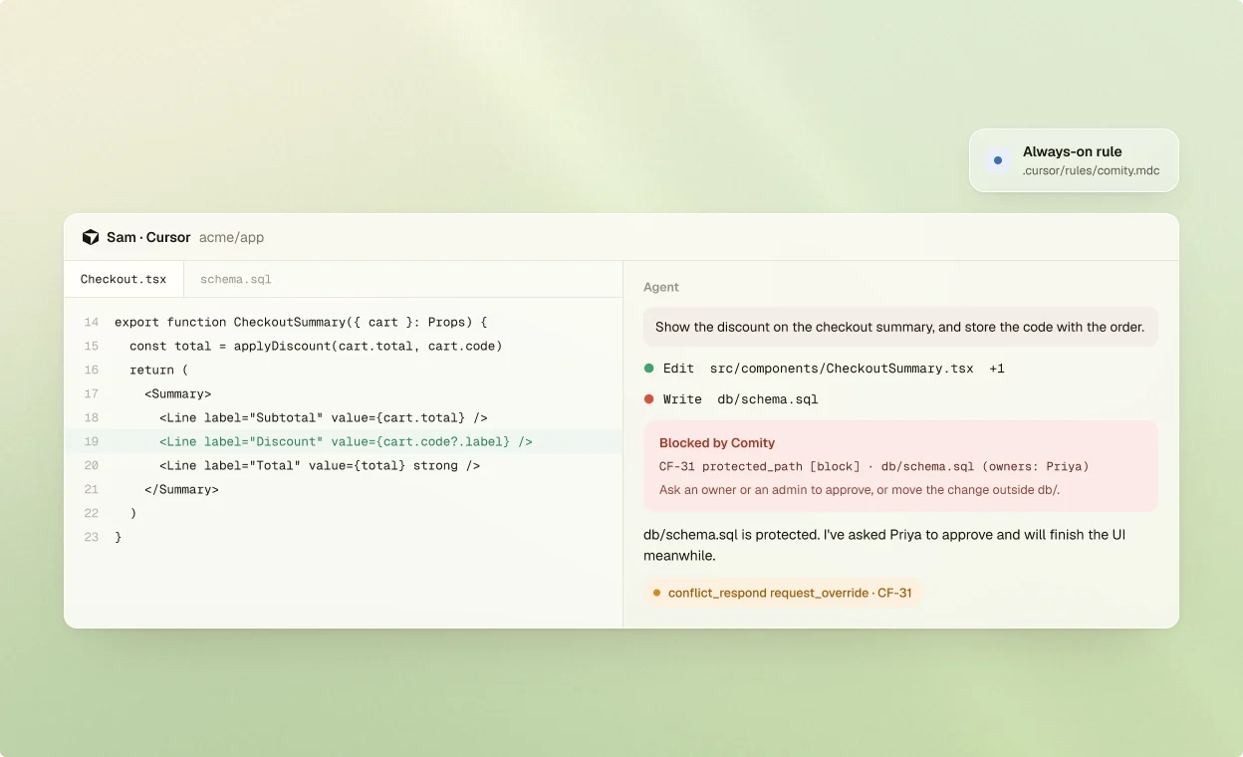The height and width of the screenshot is (757, 1243).
Task: Click the 'db/schema.sql is protected' agent reply
Action: 884,545
